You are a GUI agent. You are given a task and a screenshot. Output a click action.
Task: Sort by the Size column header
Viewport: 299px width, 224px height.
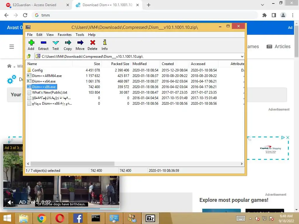pyautogui.click(x=87, y=64)
